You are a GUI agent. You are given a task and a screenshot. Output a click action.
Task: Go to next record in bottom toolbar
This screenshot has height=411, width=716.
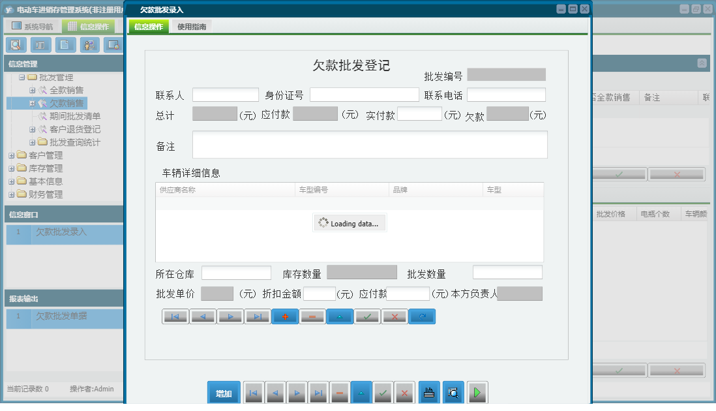297,393
